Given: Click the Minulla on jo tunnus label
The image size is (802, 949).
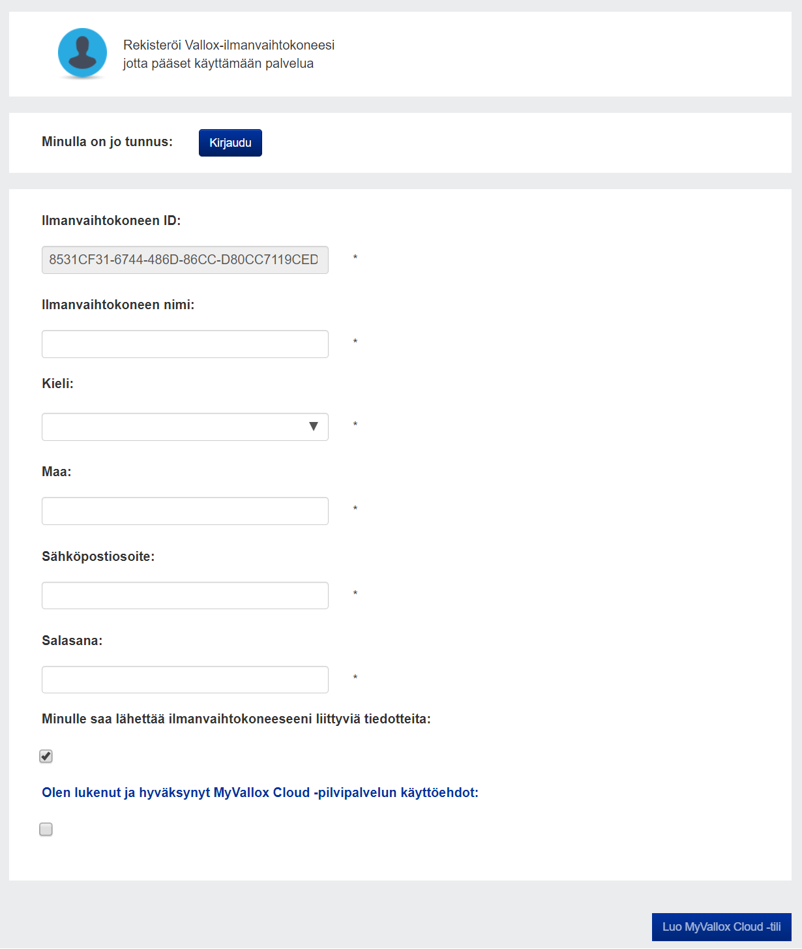Looking at the screenshot, I should (x=107, y=142).
